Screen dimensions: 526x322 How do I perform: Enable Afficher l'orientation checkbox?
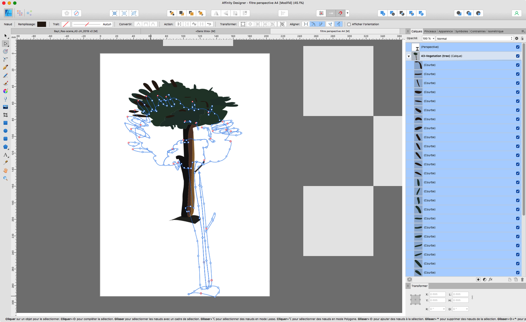pyautogui.click(x=349, y=24)
